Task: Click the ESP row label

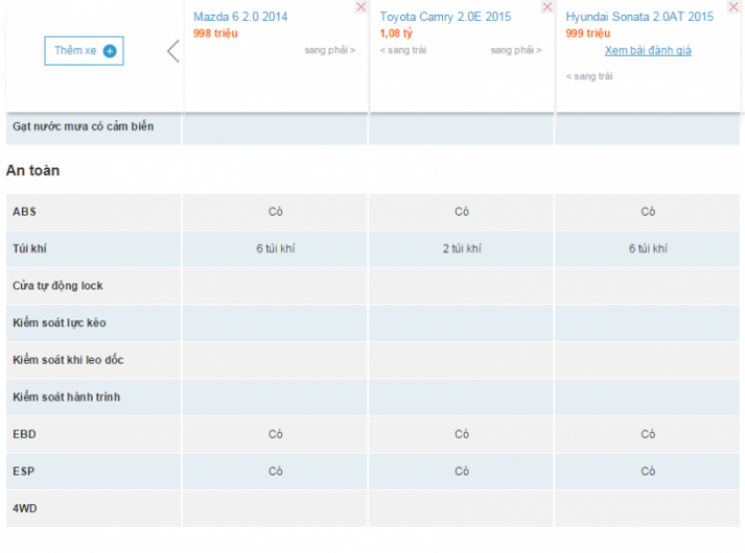Action: coord(24,471)
